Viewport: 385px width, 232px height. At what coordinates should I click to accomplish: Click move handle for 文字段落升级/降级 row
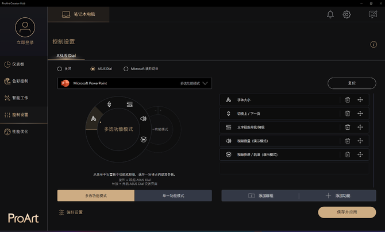(x=360, y=127)
